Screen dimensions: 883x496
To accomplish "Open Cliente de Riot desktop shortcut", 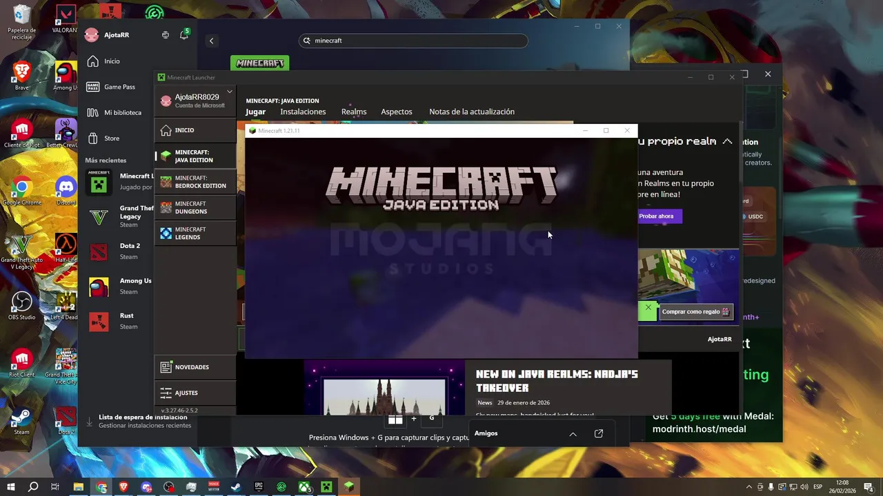I will tap(22, 134).
